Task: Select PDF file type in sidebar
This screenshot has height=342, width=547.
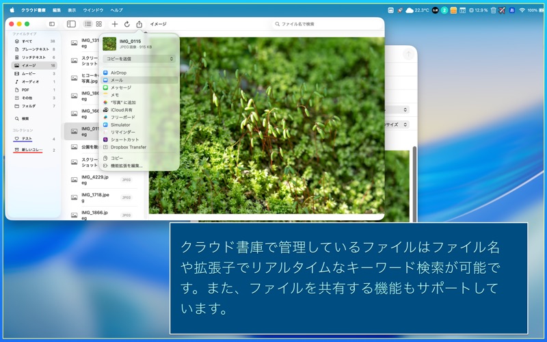Action: pyautogui.click(x=34, y=90)
